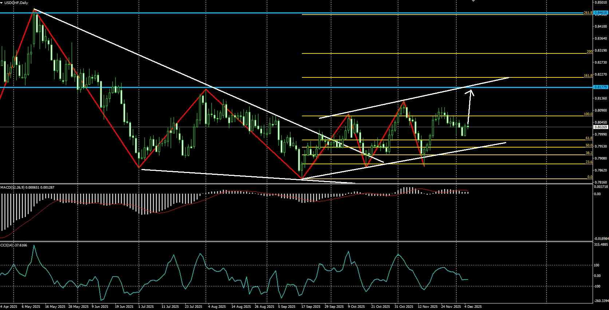This screenshot has width=609, height=310.
Task: Click the 100.0 Fibonacci level label
Action: pos(588,114)
